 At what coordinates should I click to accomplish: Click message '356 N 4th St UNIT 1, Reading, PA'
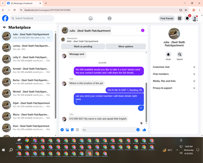(x=125, y=90)
